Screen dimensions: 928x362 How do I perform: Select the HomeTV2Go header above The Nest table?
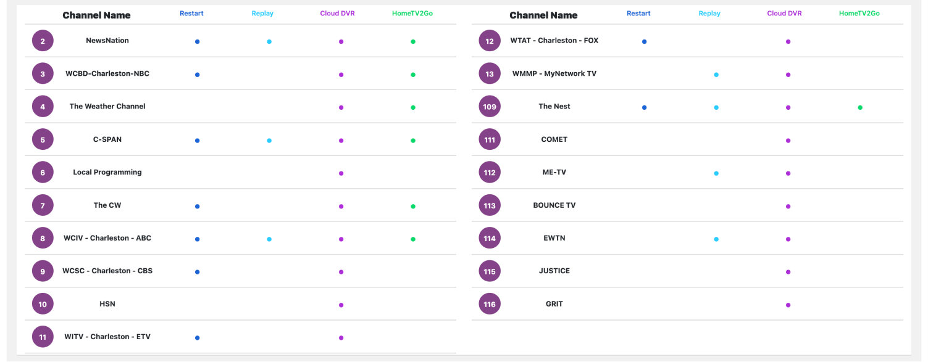click(859, 14)
